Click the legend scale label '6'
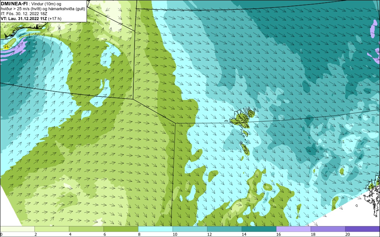This screenshot has height=237, width=380. click(x=105, y=234)
